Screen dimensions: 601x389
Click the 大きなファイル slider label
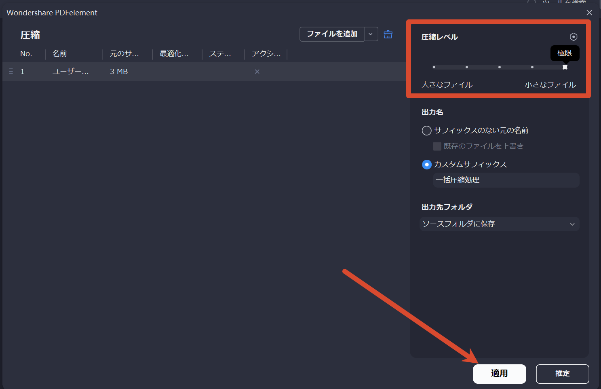click(x=447, y=85)
